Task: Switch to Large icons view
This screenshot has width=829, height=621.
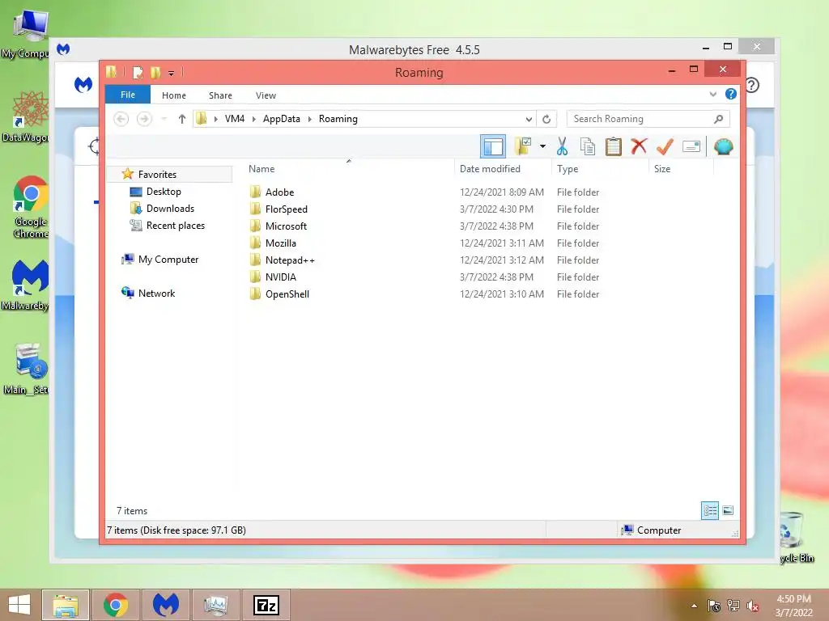Action: pos(728,510)
